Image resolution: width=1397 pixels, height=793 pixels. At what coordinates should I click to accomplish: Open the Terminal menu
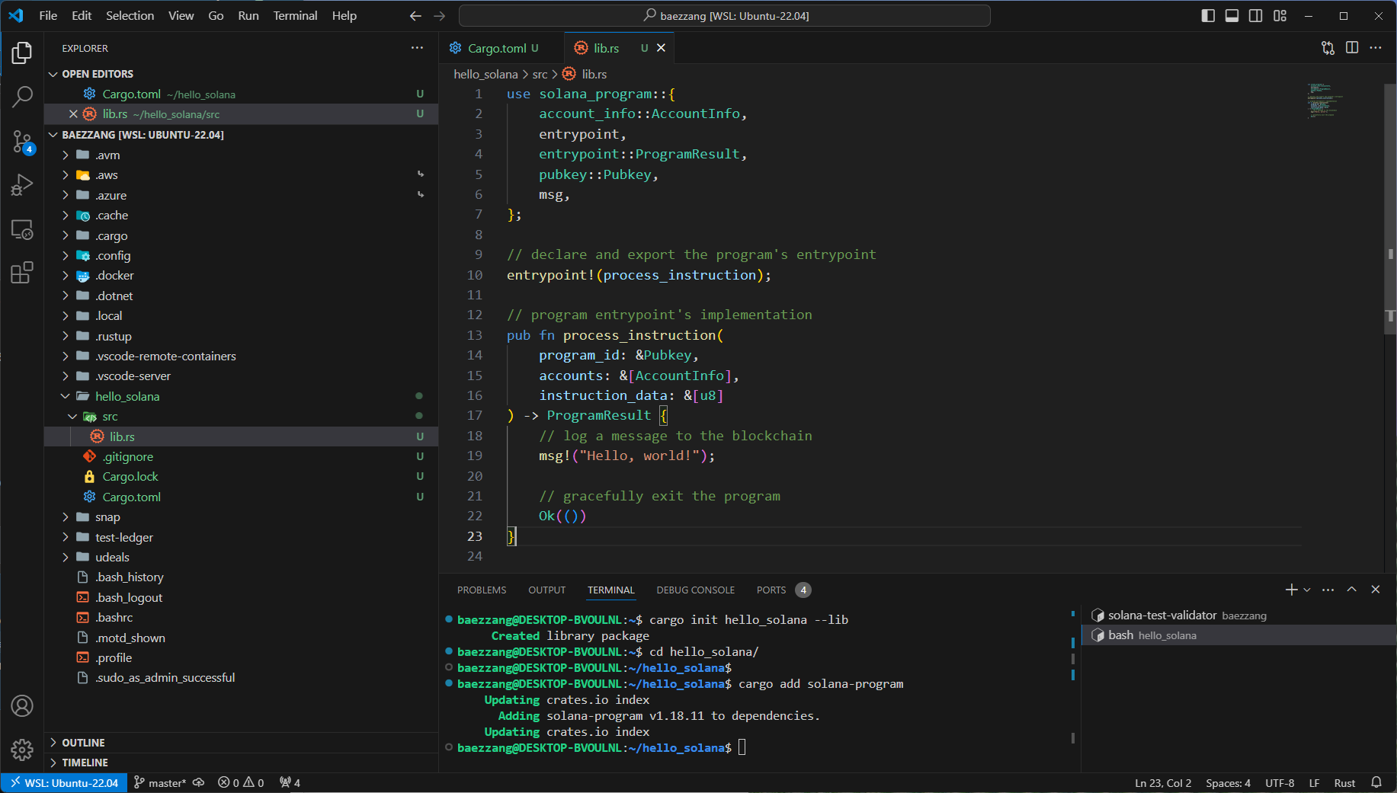(x=295, y=16)
